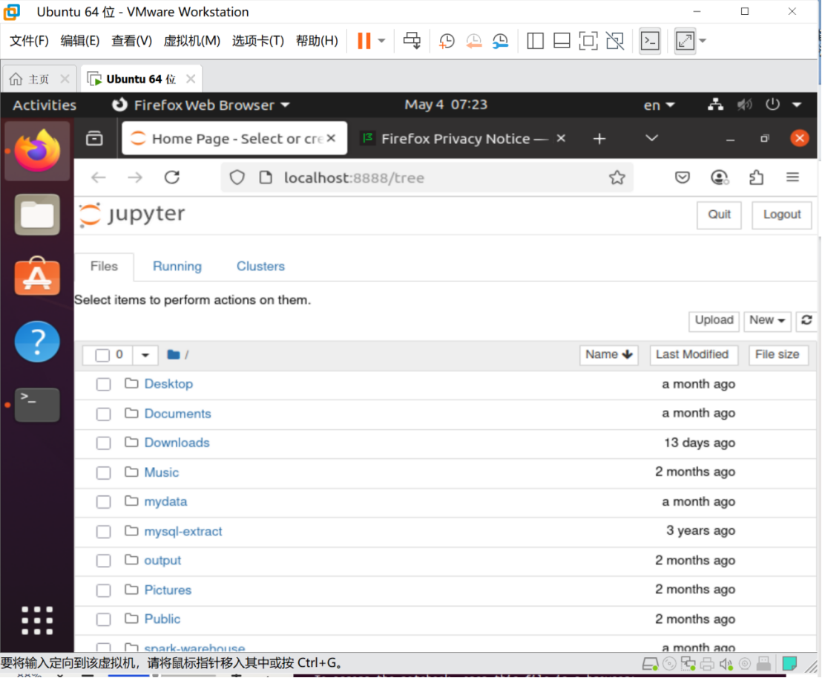Open the 虚拟机(M) menu

[x=192, y=40]
